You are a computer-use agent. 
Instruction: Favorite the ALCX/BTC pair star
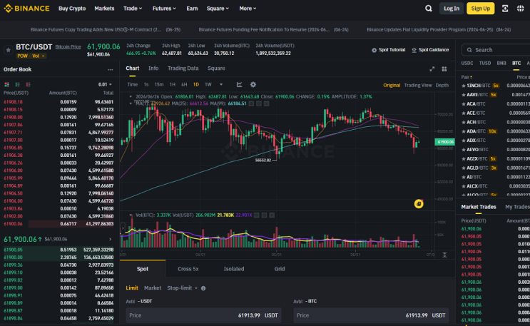pos(464,186)
